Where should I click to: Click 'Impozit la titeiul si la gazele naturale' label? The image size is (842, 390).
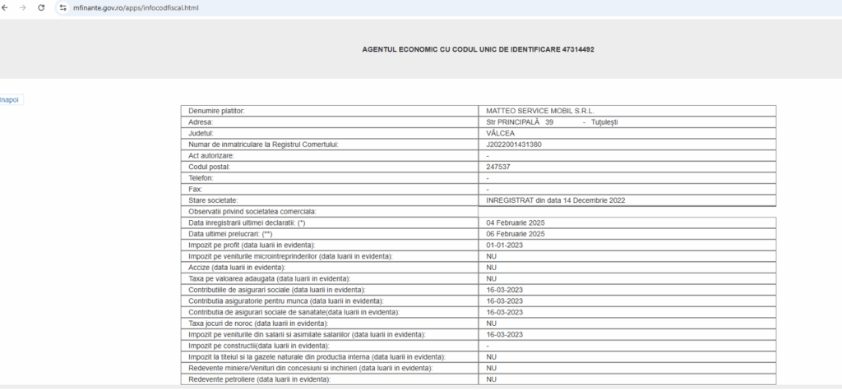(317, 357)
